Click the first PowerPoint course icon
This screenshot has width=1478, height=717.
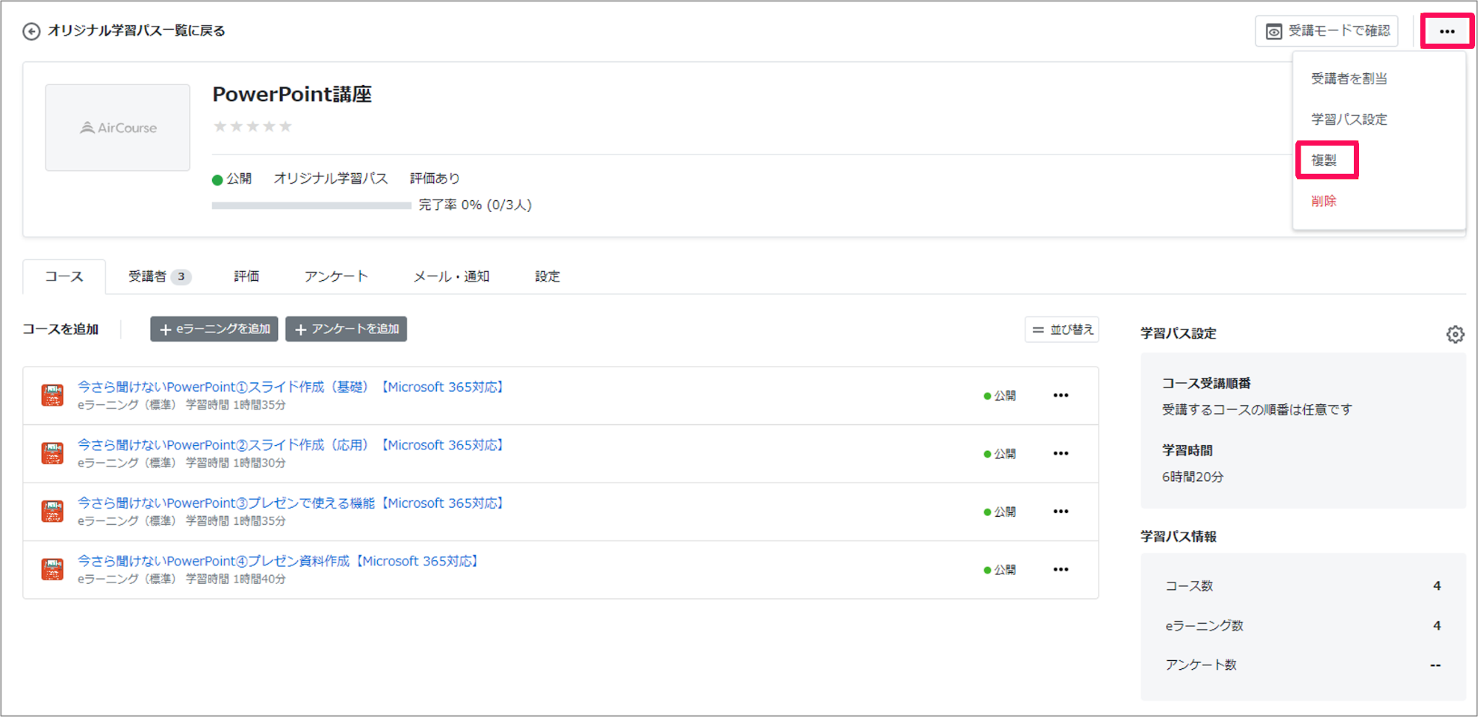pyautogui.click(x=52, y=395)
